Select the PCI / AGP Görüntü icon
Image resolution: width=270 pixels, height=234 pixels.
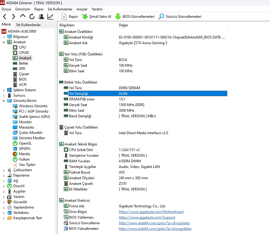point(15,111)
